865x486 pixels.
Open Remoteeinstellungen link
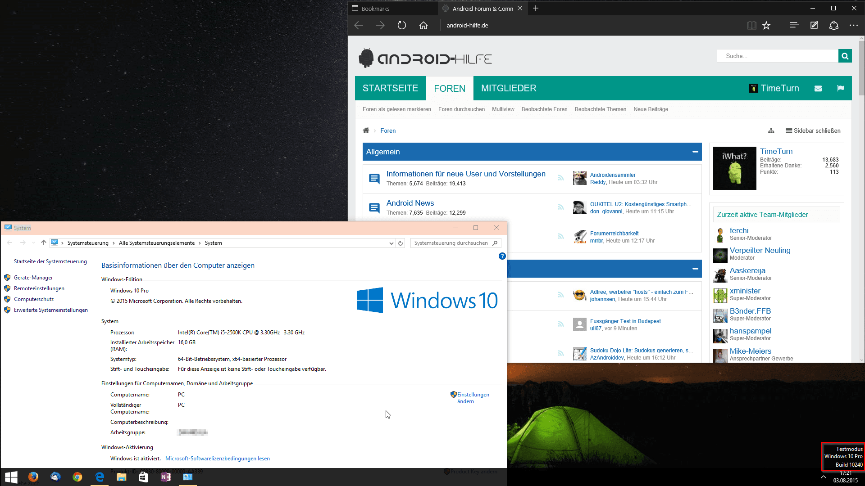coord(39,288)
